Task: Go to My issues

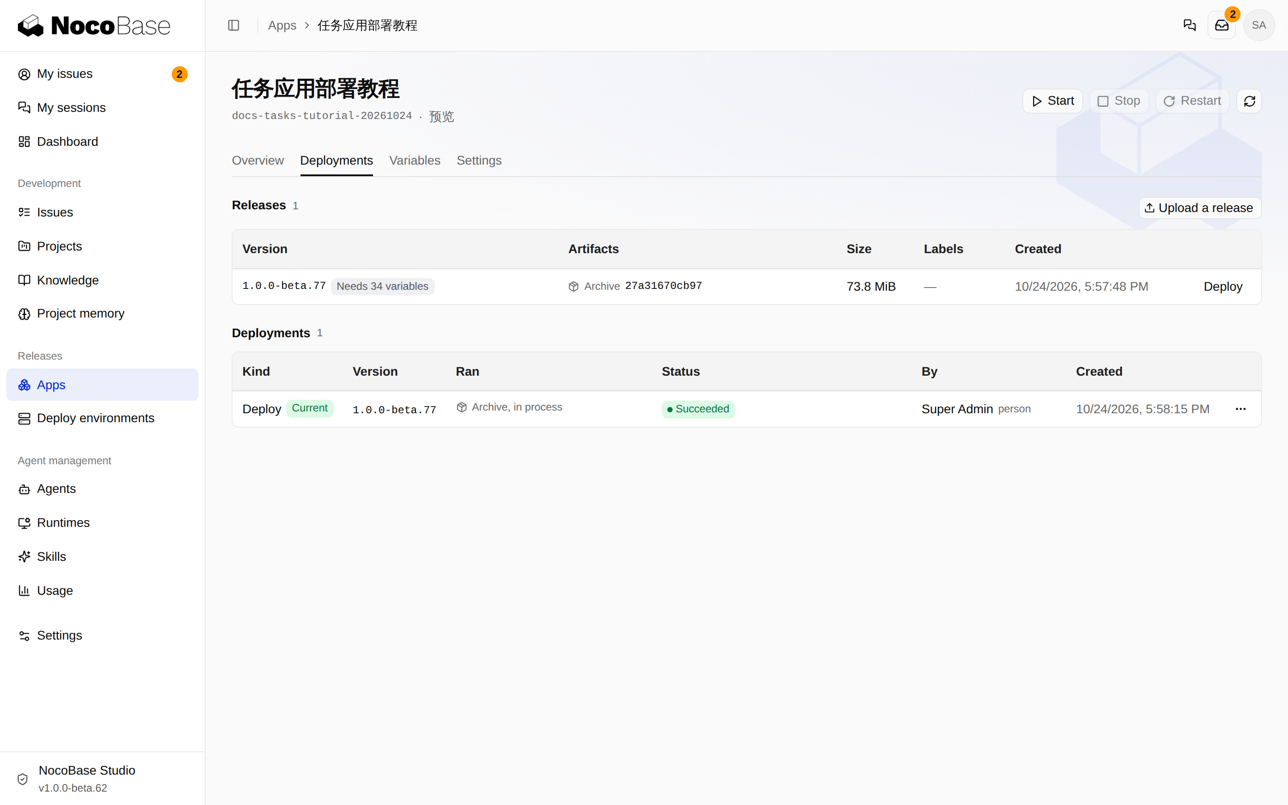Action: [x=102, y=74]
